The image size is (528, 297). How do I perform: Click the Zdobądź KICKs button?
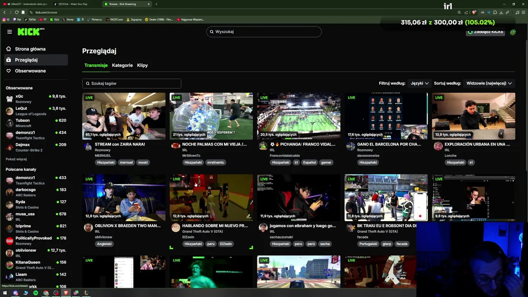pos(486,32)
